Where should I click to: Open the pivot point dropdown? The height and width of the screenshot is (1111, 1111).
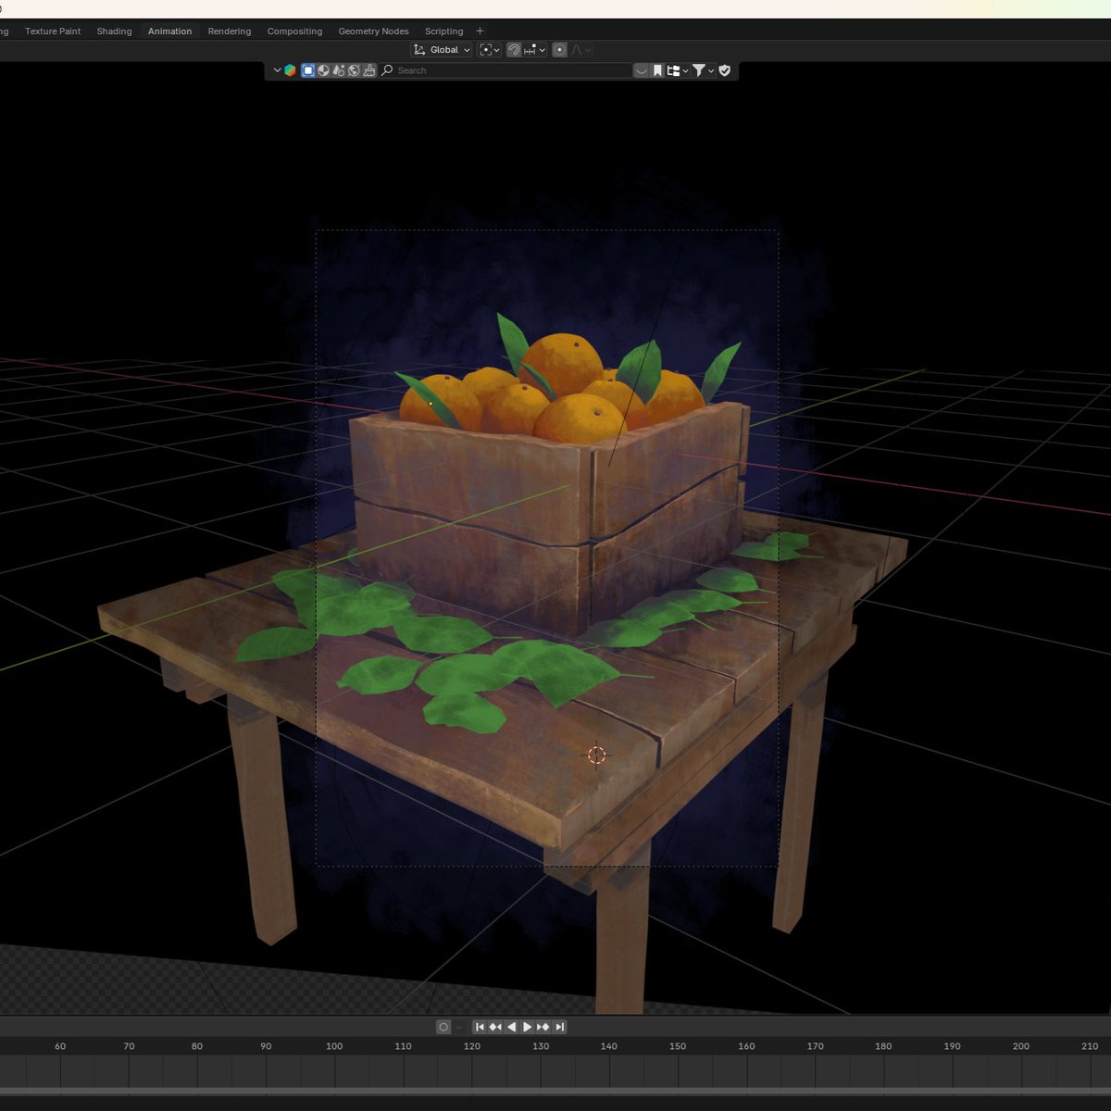pos(489,50)
